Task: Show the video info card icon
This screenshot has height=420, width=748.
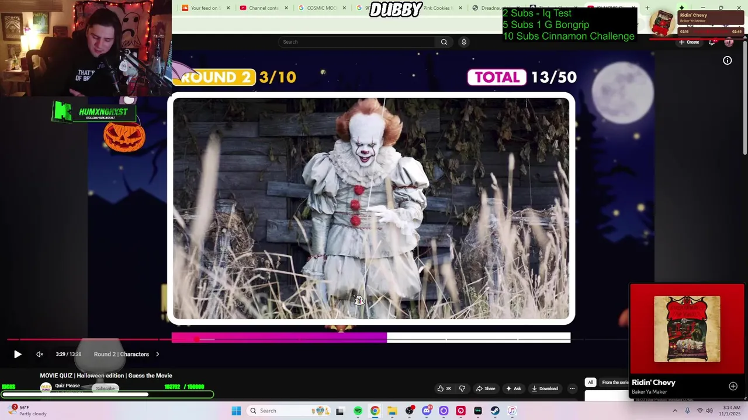Action: click(728, 61)
